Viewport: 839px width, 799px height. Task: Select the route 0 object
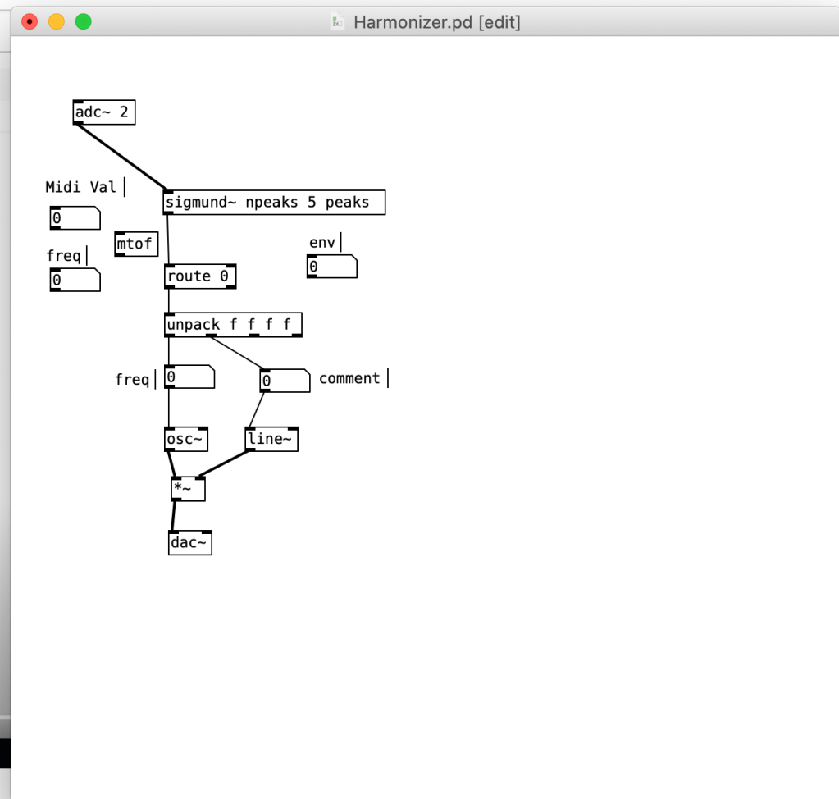pos(200,276)
